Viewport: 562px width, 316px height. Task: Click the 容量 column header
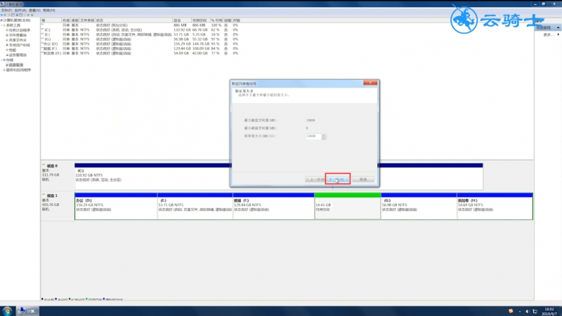(177, 21)
